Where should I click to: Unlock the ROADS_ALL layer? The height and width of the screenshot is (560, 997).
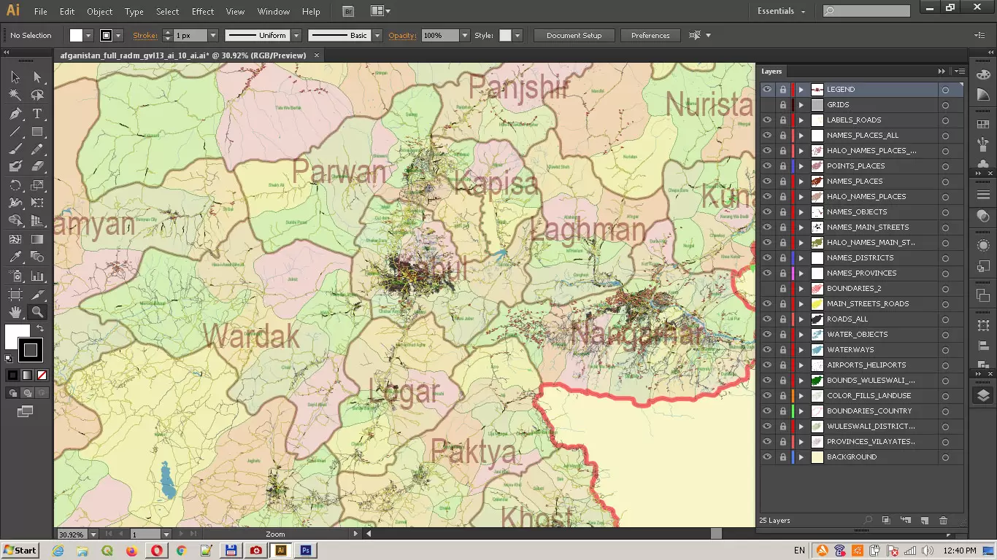click(x=783, y=319)
